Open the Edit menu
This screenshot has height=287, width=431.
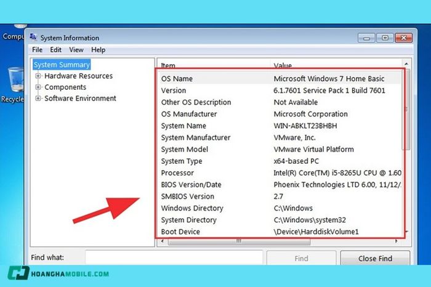55,50
